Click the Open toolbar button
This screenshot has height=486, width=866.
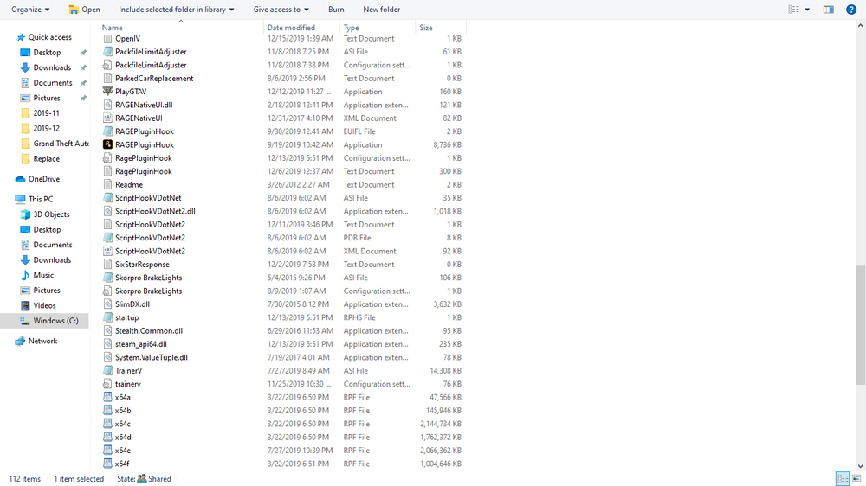point(85,10)
